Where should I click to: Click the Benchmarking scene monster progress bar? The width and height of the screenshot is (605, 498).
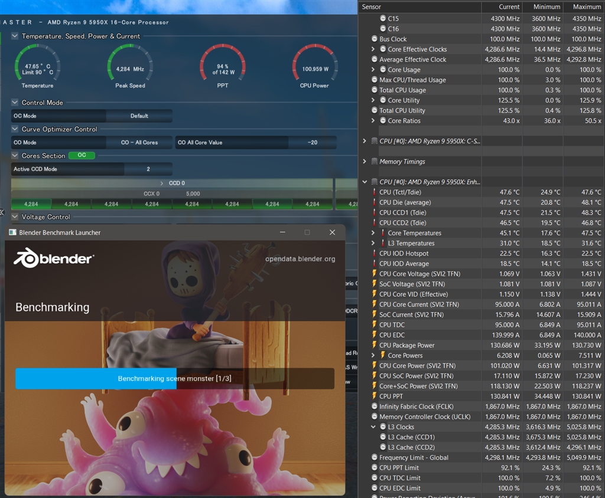pos(175,378)
